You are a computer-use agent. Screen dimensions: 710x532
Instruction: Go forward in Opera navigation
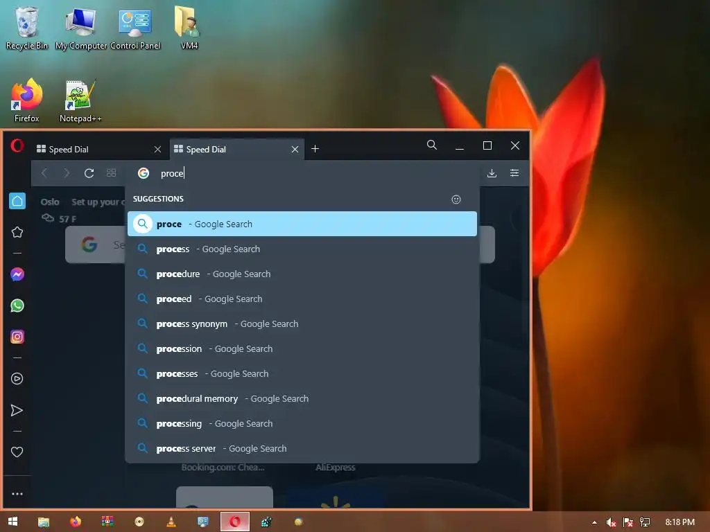[67, 173]
